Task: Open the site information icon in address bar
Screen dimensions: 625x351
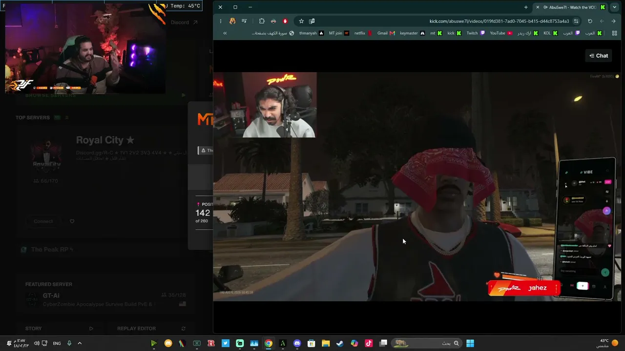Action: tap(576, 21)
